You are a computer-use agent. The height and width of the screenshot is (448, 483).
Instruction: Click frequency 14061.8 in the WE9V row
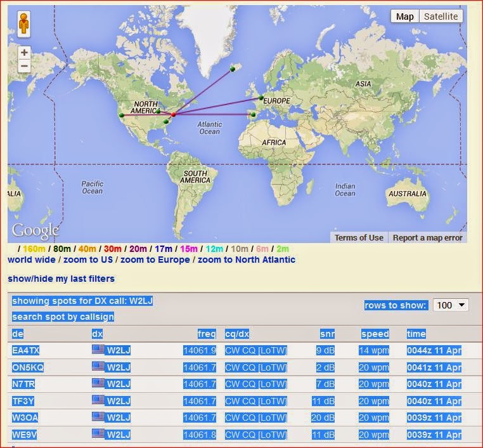click(200, 435)
